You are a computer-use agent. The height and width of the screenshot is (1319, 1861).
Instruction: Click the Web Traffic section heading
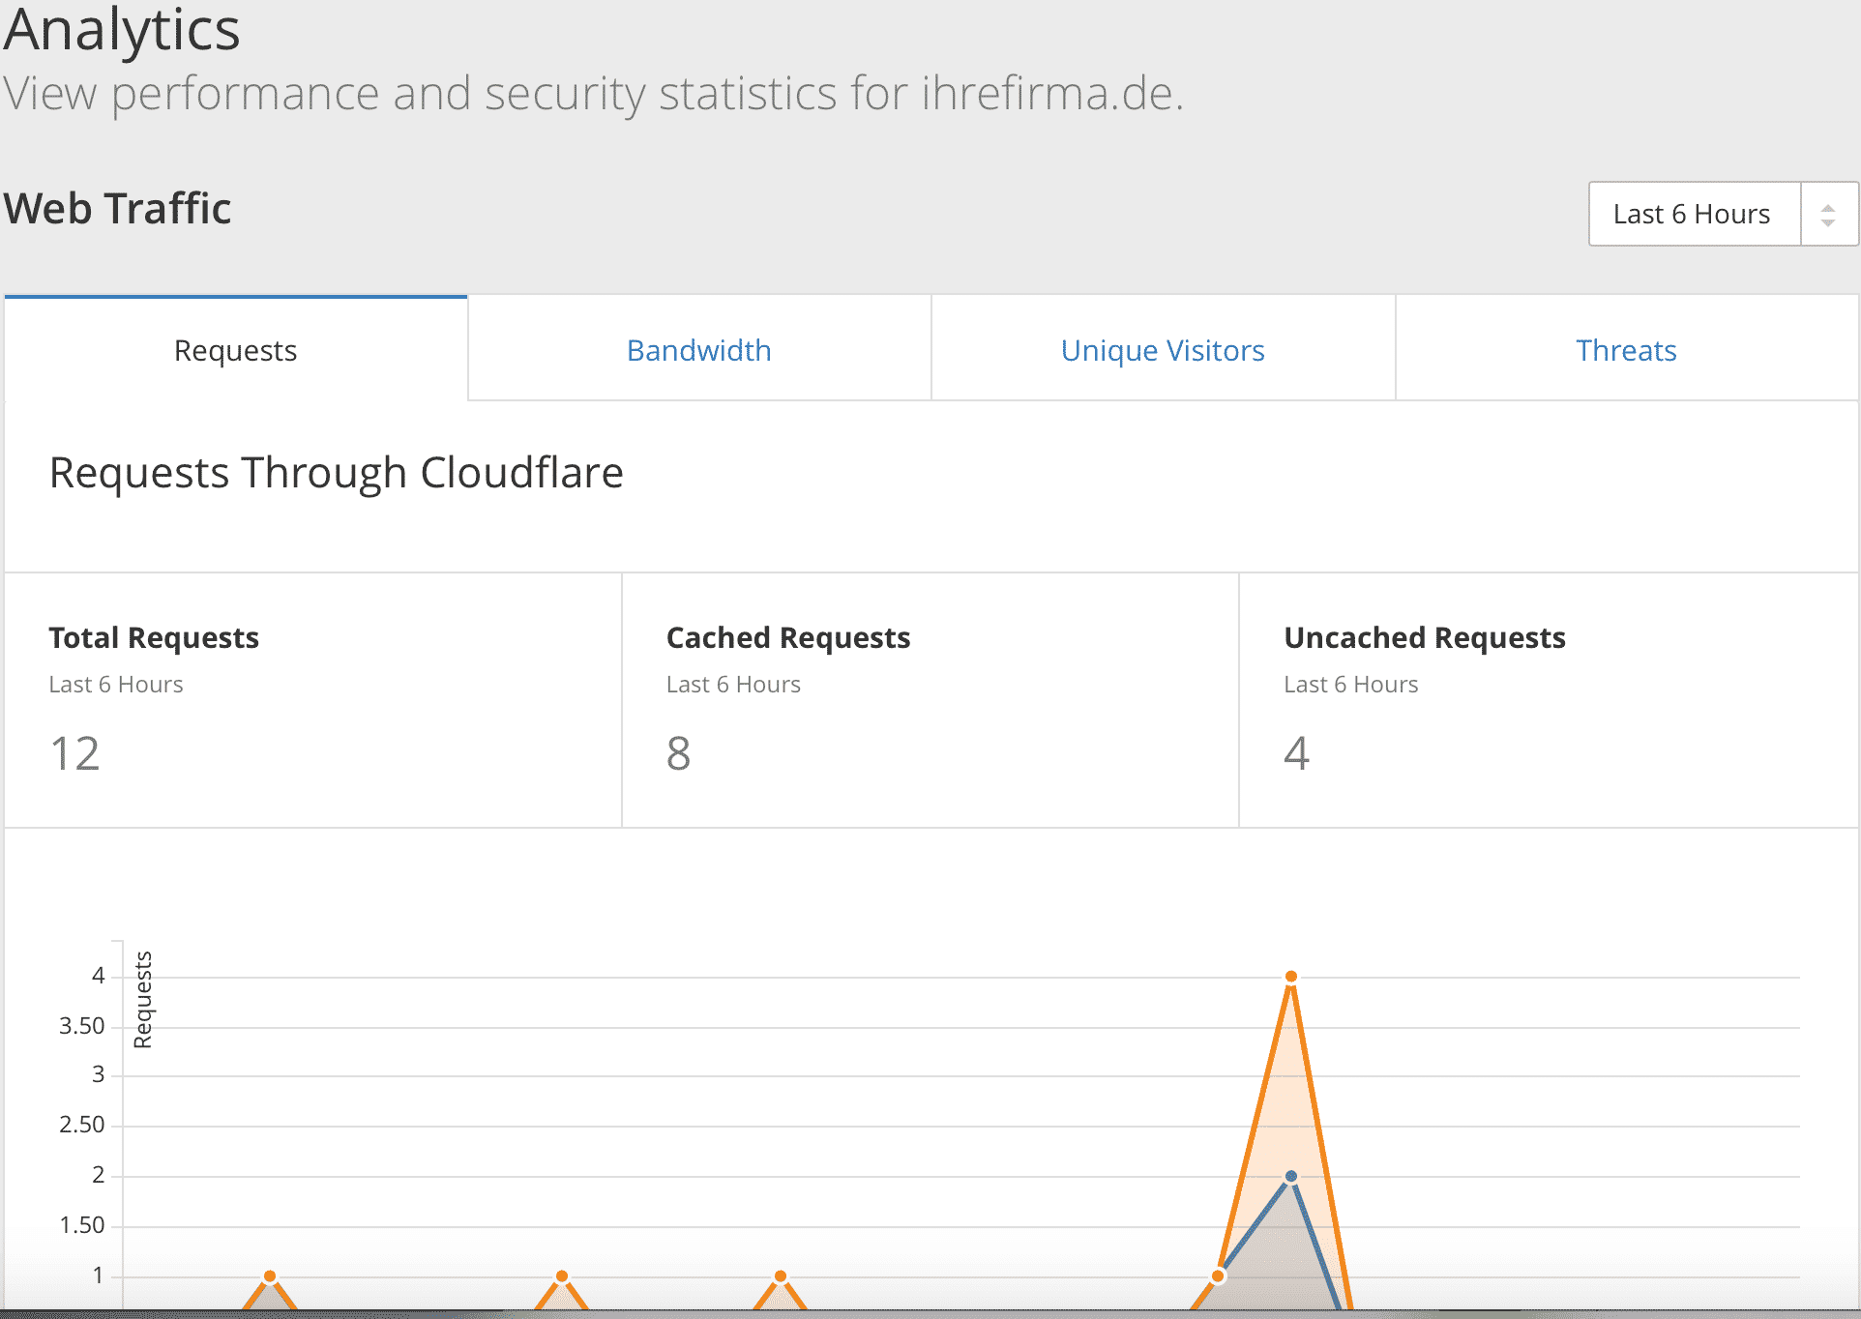[117, 209]
